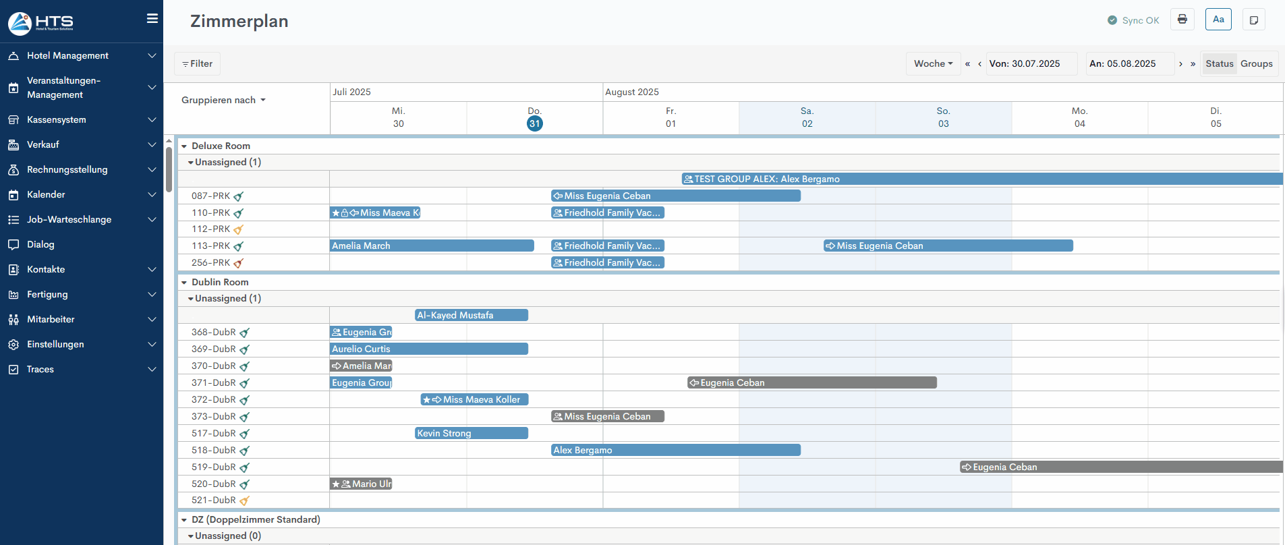Click the Von start date field

point(1031,63)
